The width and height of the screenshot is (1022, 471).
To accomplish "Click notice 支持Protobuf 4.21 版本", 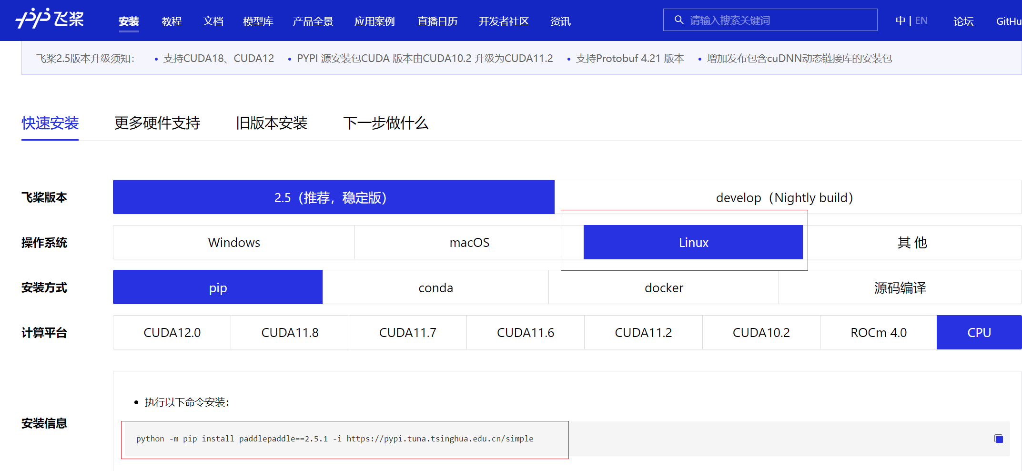I will (630, 58).
